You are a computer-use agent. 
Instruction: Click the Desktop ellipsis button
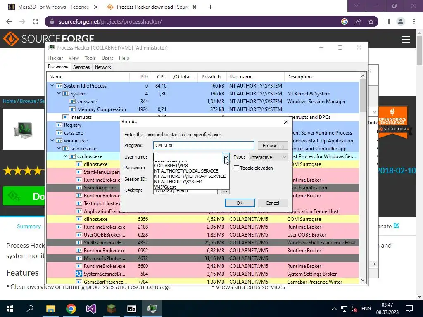tap(225, 192)
